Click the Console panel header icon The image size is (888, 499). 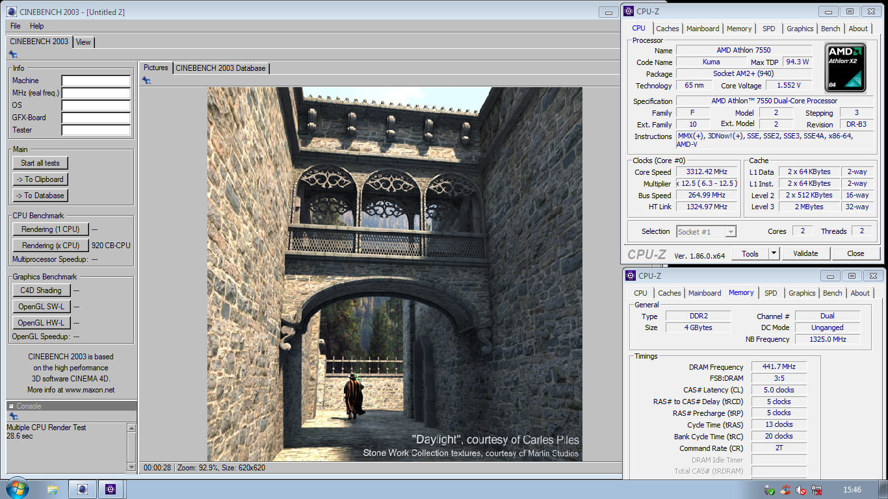point(11,406)
